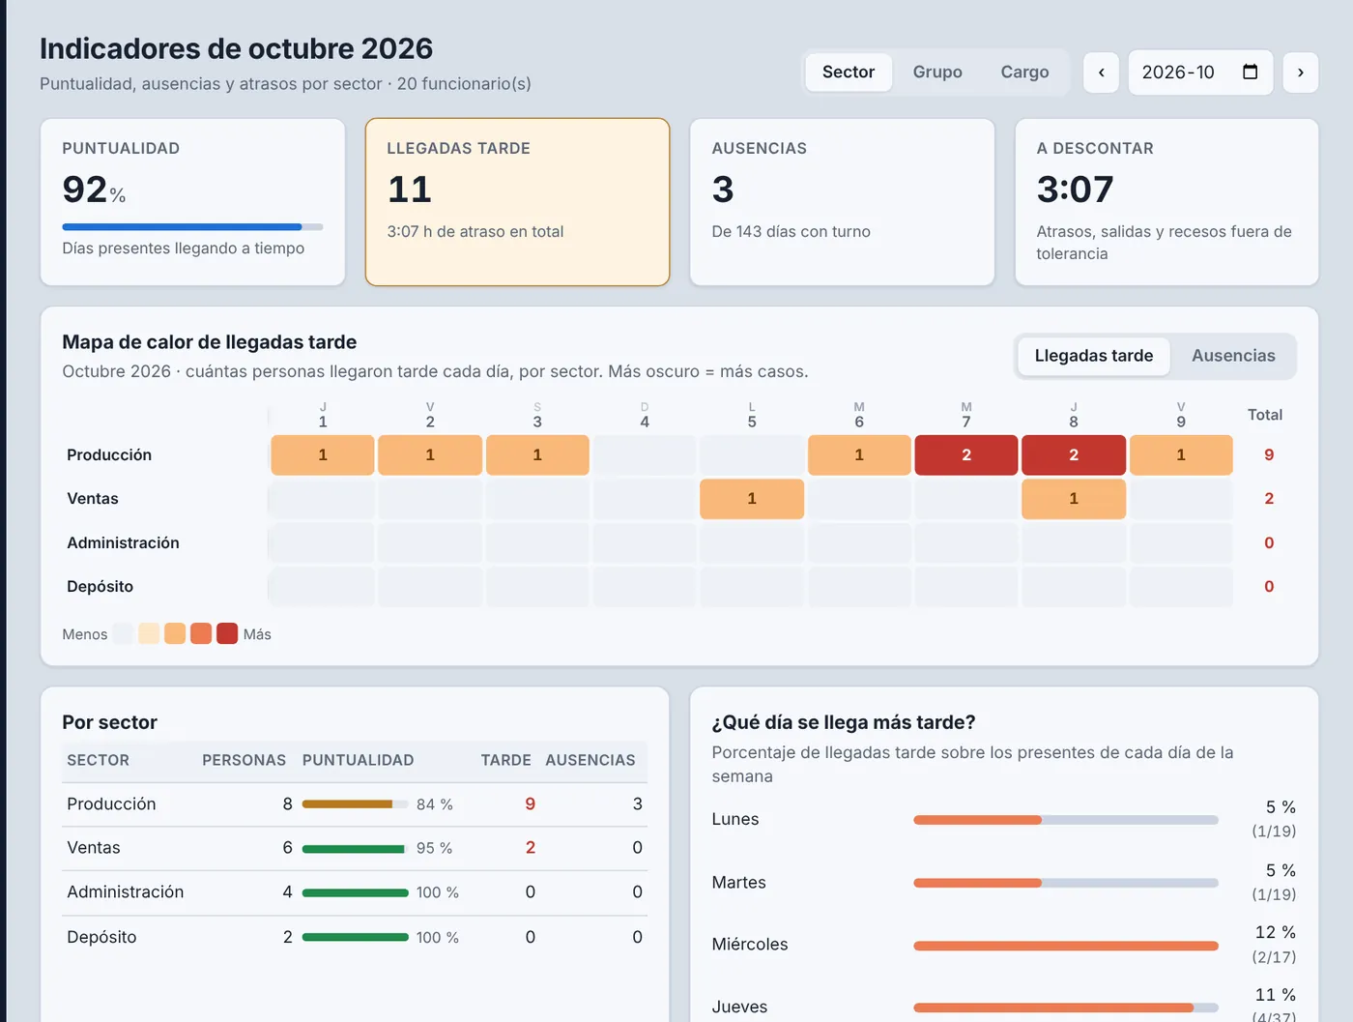
Task: Click the Puntualidad column header
Action: pos(358,760)
